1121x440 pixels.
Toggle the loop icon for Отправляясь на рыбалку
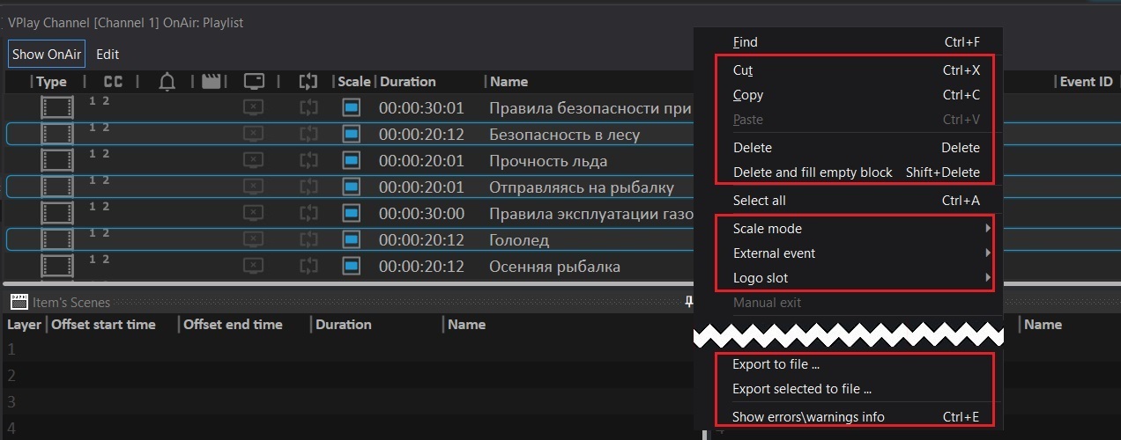click(x=308, y=187)
